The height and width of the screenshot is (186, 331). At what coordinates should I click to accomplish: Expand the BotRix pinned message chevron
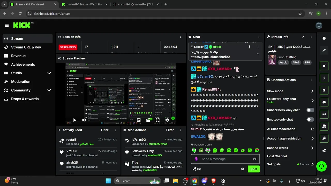(x=258, y=54)
